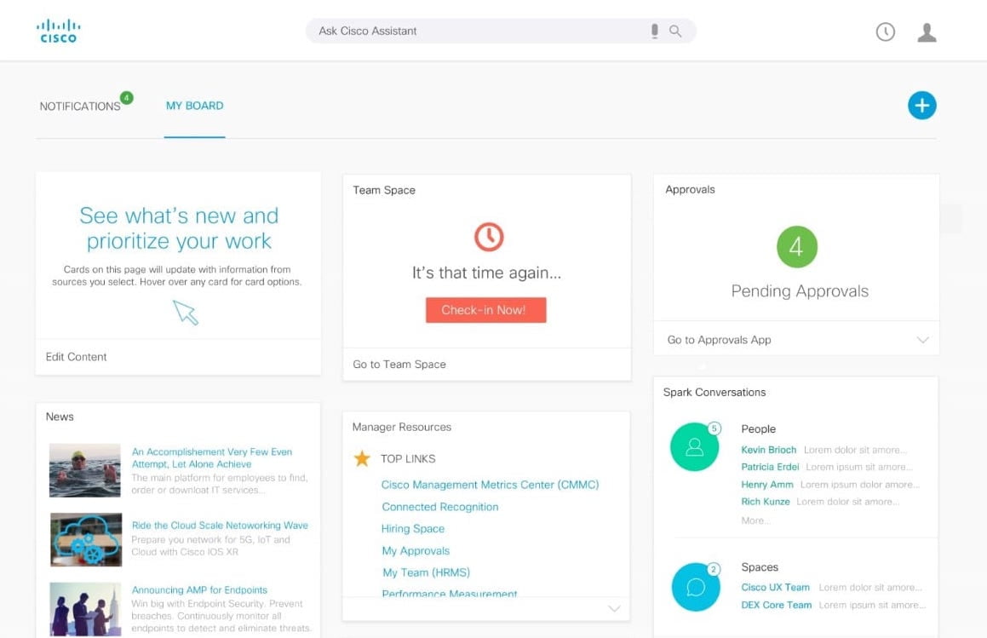Expand the Manager Resources card chevron
This screenshot has width=987, height=638.
[614, 608]
